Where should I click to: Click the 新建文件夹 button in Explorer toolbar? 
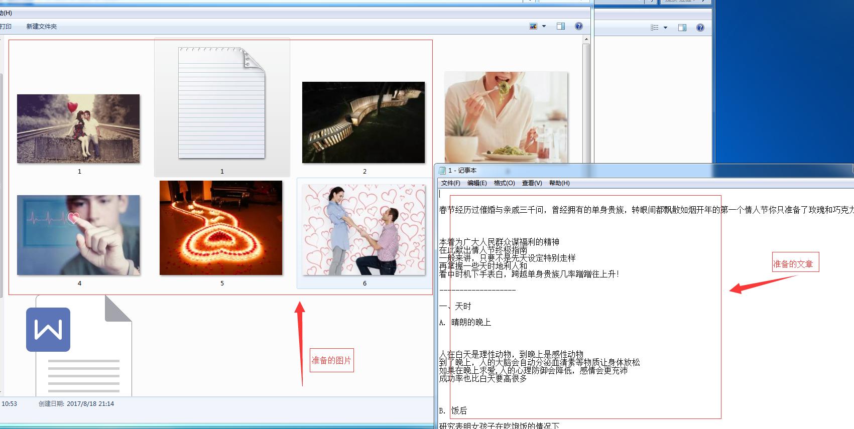click(x=42, y=27)
